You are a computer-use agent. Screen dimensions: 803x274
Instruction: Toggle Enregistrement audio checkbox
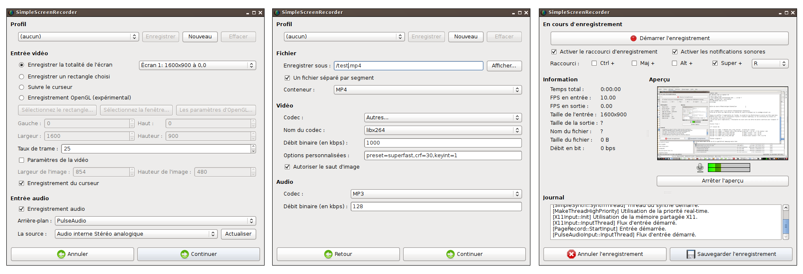tap(22, 209)
